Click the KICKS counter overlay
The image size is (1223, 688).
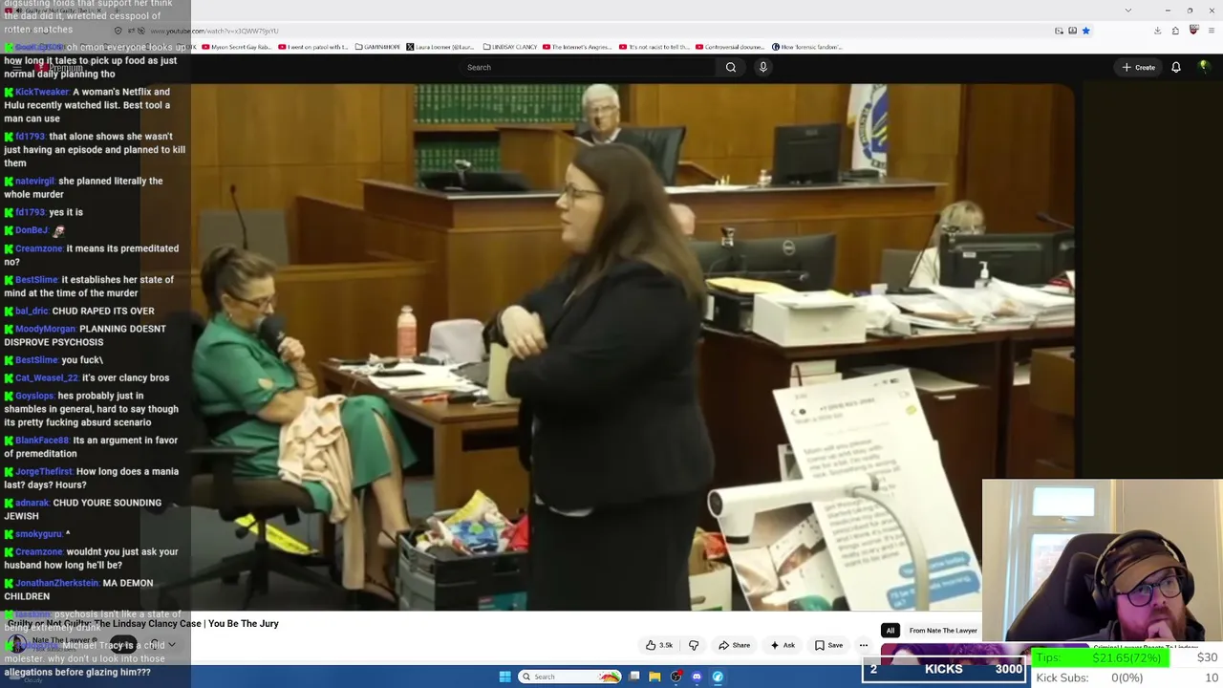coord(944,670)
